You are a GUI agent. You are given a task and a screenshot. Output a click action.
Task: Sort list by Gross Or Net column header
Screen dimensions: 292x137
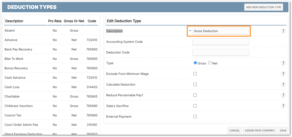74,21
